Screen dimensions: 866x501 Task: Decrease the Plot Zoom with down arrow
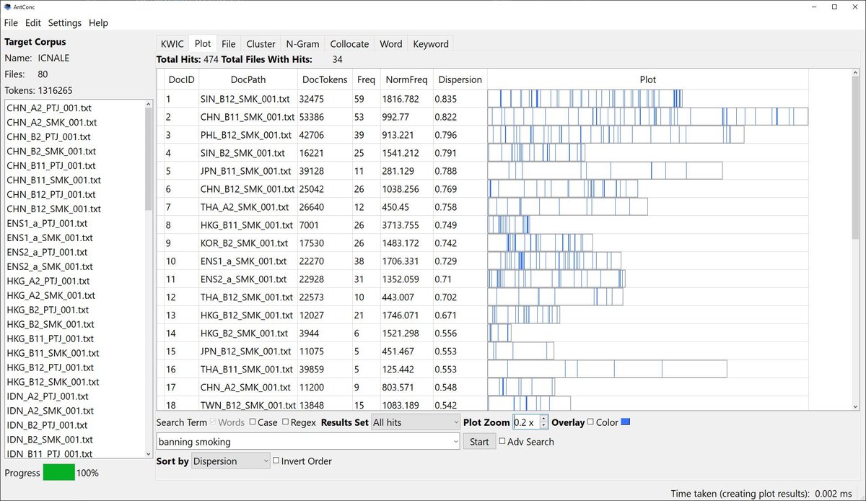click(544, 426)
